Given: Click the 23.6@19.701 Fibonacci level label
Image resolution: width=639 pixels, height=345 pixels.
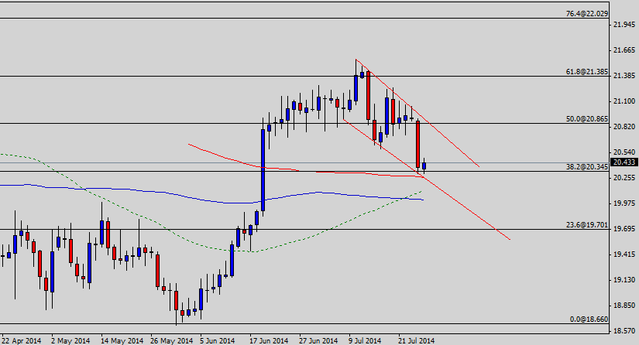Looking at the screenshot, I should [586, 224].
